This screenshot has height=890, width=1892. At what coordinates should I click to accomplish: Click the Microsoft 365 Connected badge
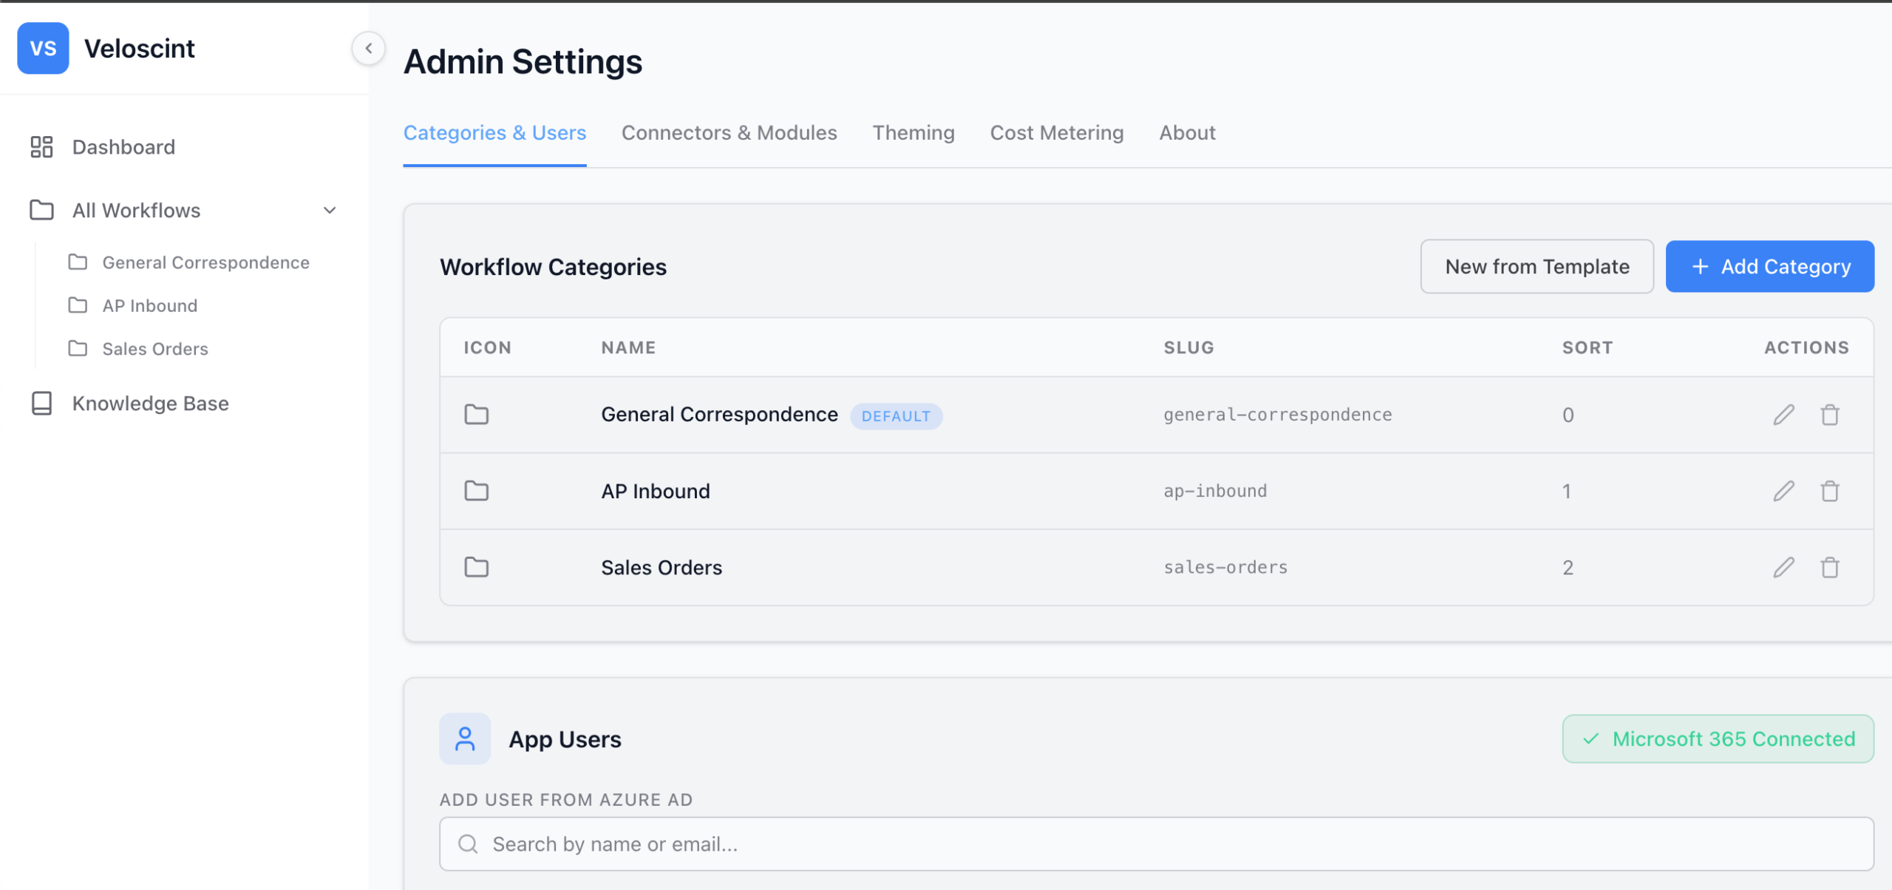1718,738
